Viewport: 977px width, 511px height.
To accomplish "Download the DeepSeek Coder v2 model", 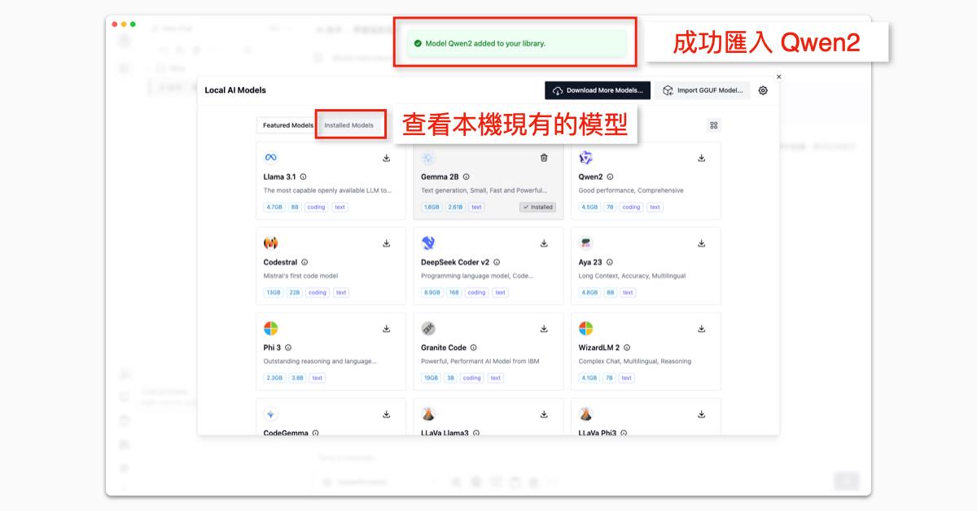I will (x=544, y=243).
